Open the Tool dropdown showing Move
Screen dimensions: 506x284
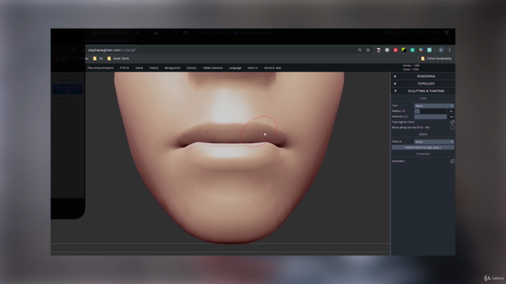[434, 106]
